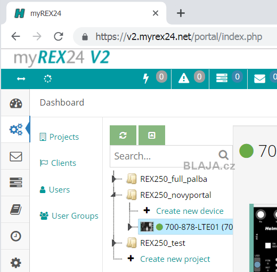Select REX250_test project text
Image resolution: width=277 pixels, height=272 pixels.
162,243
